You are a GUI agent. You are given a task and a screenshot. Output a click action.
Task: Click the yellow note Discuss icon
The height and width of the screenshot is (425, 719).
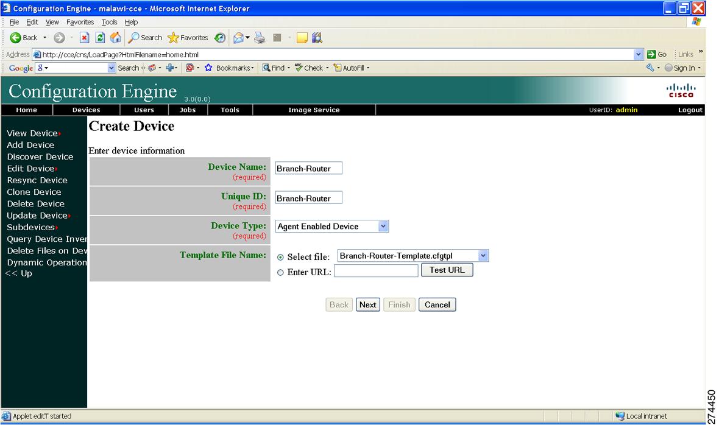coord(302,38)
